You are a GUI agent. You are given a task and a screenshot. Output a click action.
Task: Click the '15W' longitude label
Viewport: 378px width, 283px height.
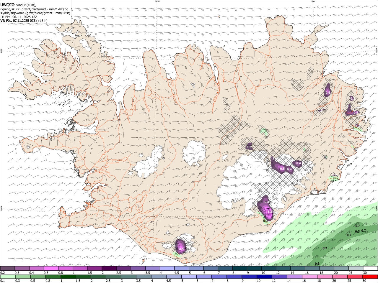click(313, 1)
